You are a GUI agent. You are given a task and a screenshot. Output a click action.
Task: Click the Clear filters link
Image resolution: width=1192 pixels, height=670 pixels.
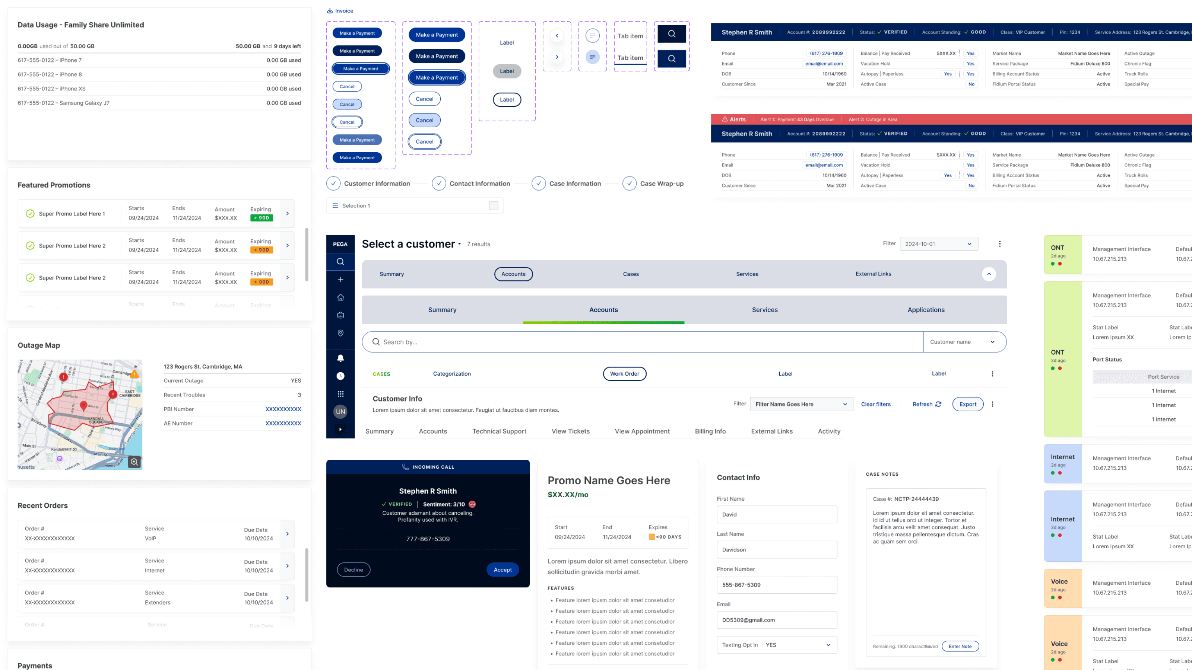point(875,404)
